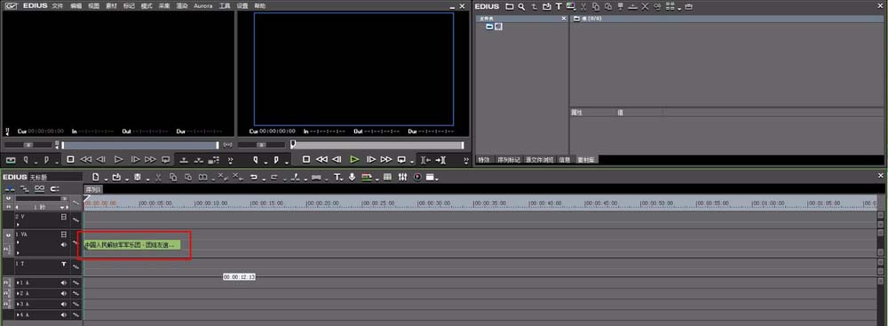Image resolution: width=888 pixels, height=326 pixels.
Task: Open the dropdown next to the Undo icon
Action: (x=264, y=179)
